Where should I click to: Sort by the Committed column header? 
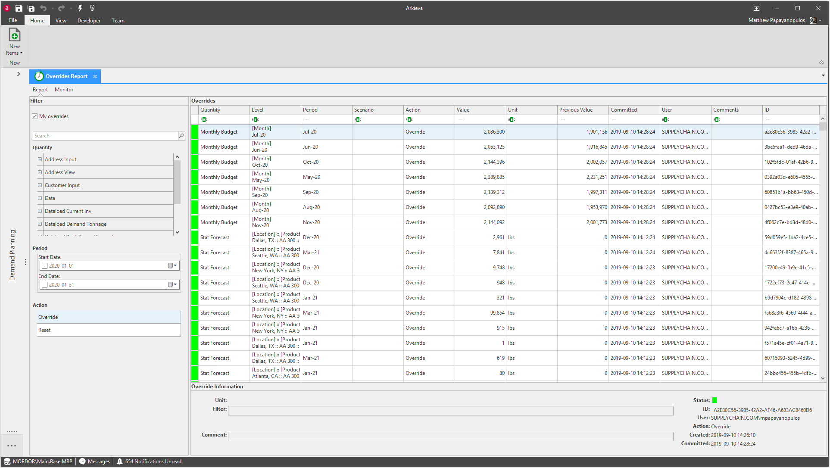633,110
